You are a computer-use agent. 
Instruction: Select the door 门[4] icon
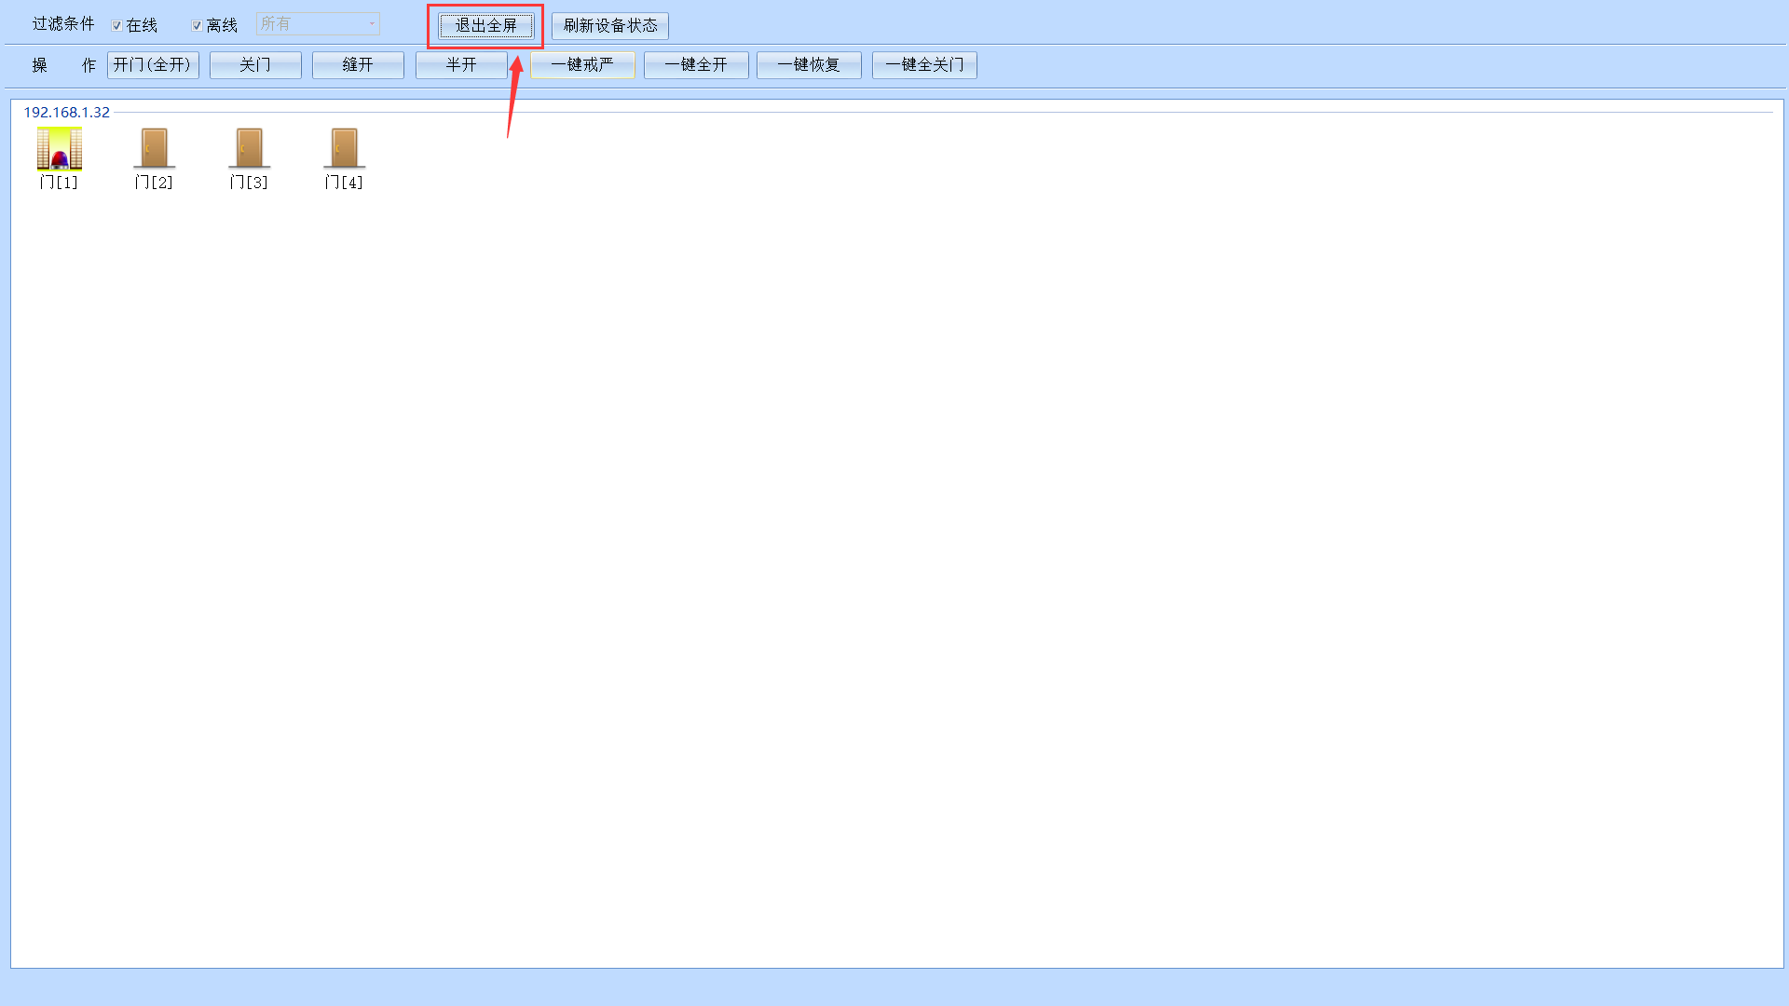pyautogui.click(x=344, y=148)
